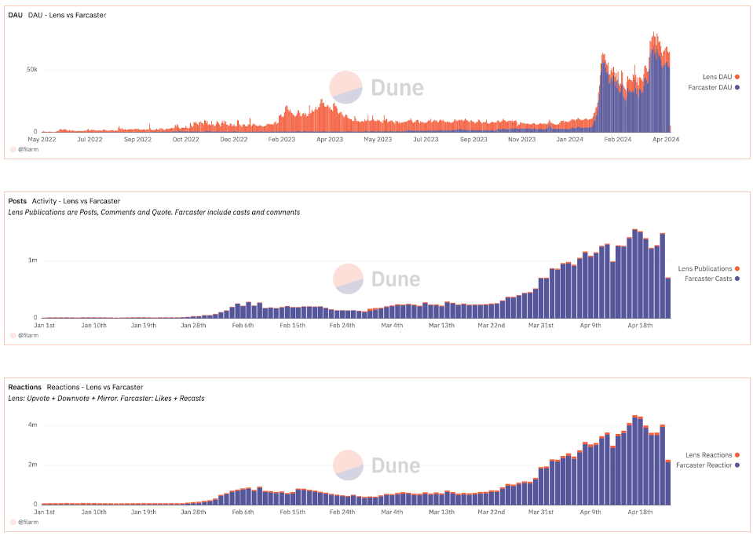Click the '2m' y-axis label in Reactions chart
753x536 pixels.
(x=33, y=465)
